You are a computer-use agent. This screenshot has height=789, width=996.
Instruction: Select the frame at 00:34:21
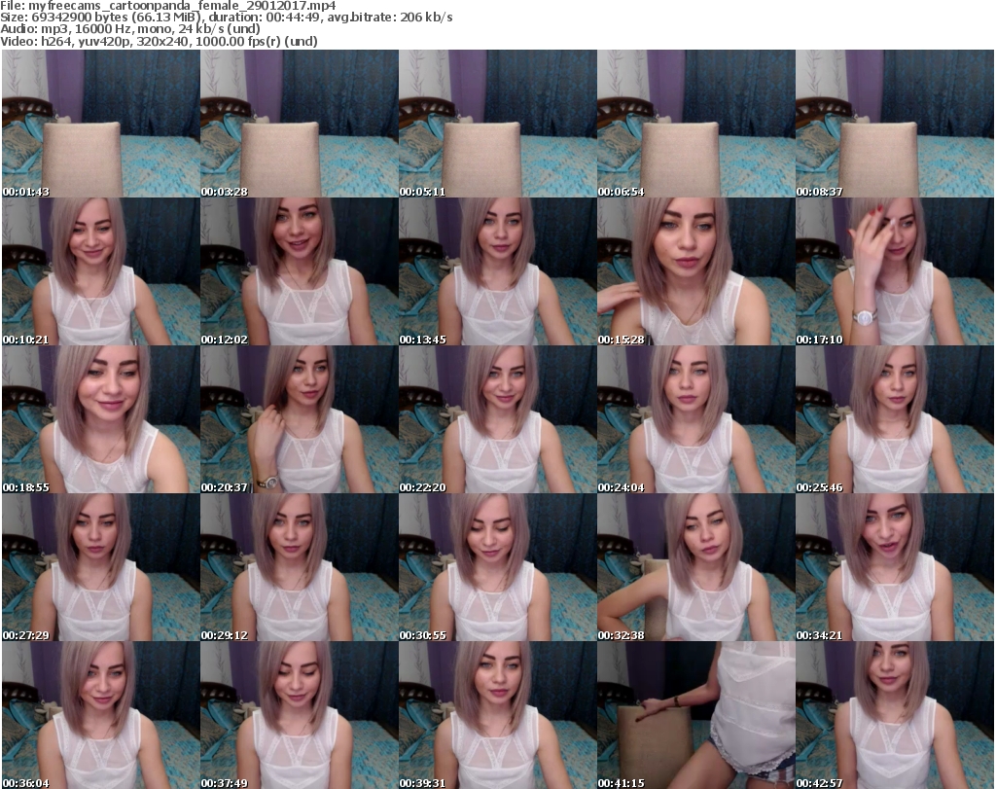[x=895, y=567]
